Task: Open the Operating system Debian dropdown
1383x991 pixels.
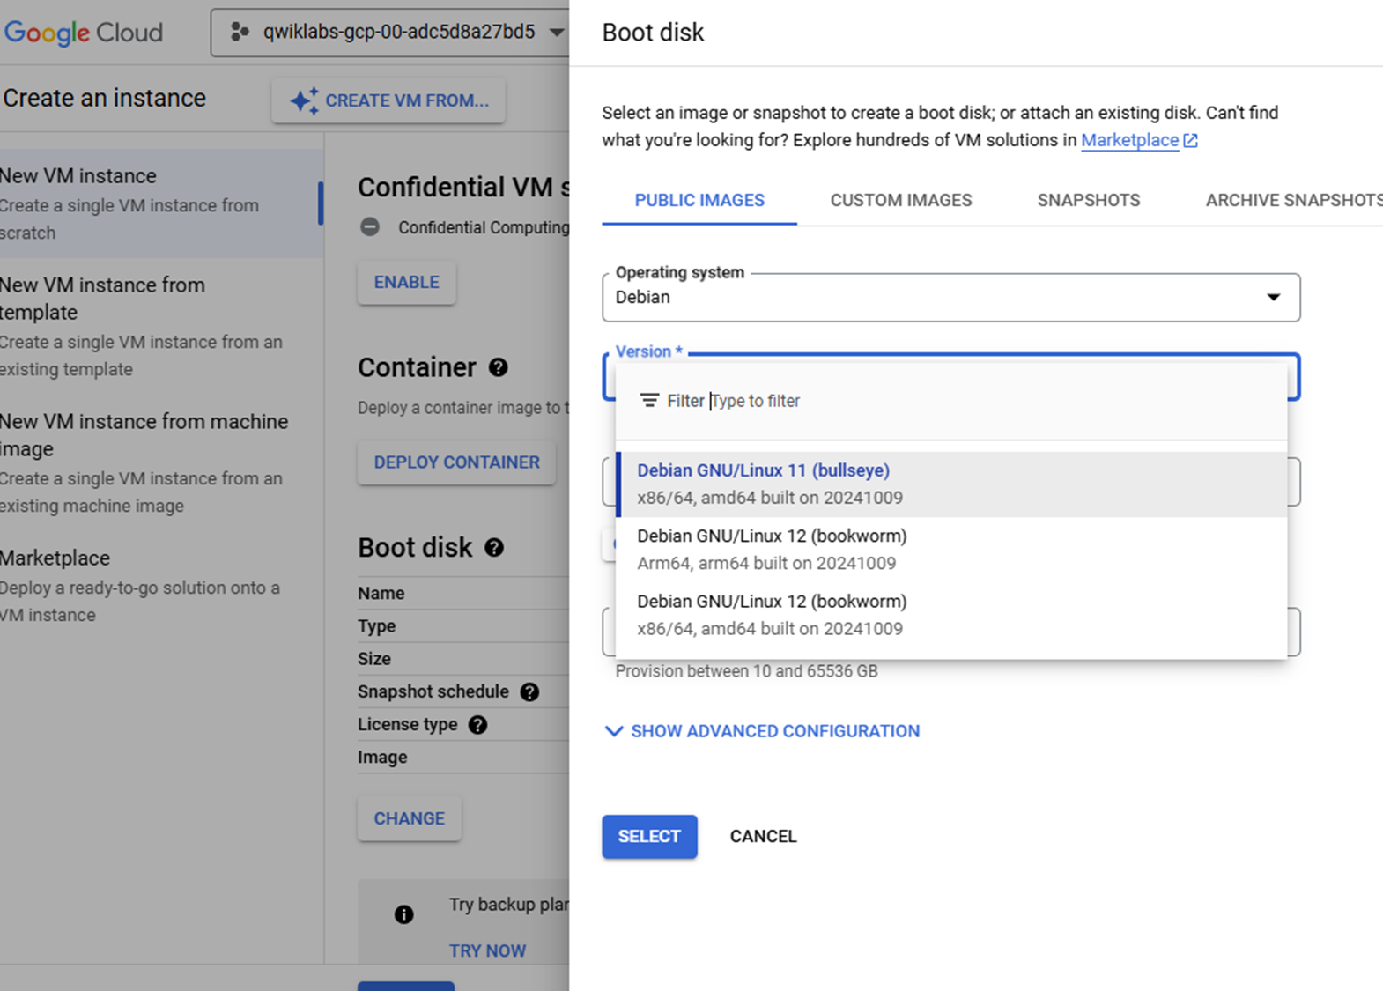Action: click(x=951, y=297)
